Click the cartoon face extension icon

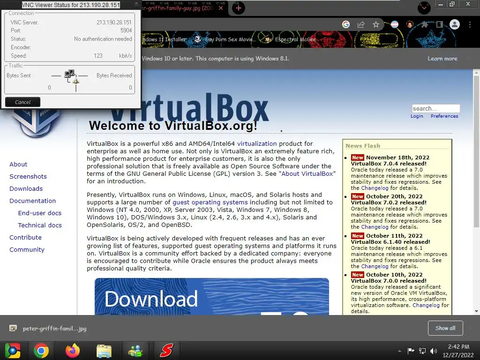(x=410, y=24)
